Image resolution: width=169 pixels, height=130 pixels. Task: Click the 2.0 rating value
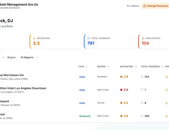(x=126, y=90)
